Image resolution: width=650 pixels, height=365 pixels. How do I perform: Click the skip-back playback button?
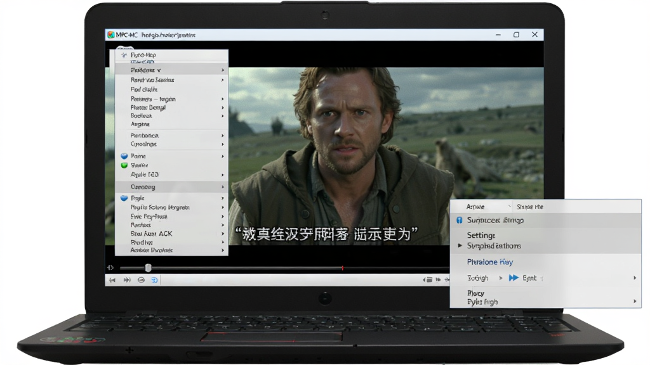[x=112, y=280]
